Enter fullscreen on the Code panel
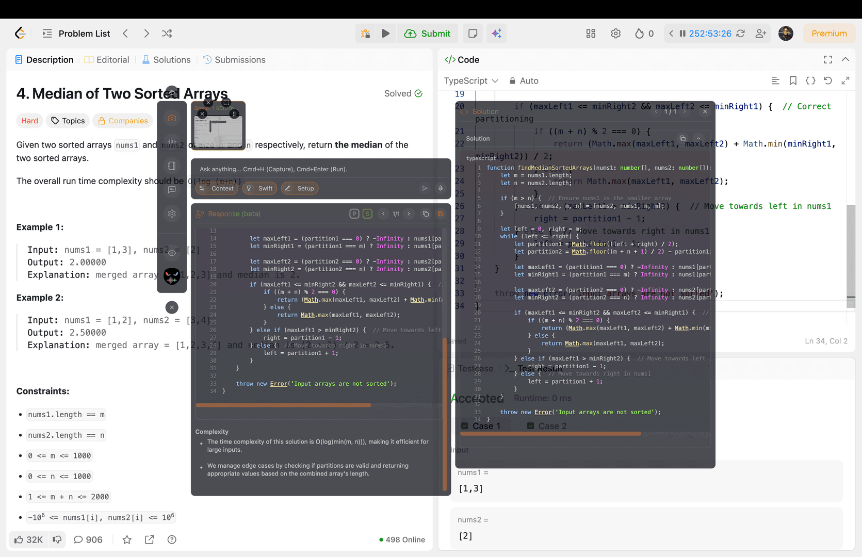 point(828,60)
